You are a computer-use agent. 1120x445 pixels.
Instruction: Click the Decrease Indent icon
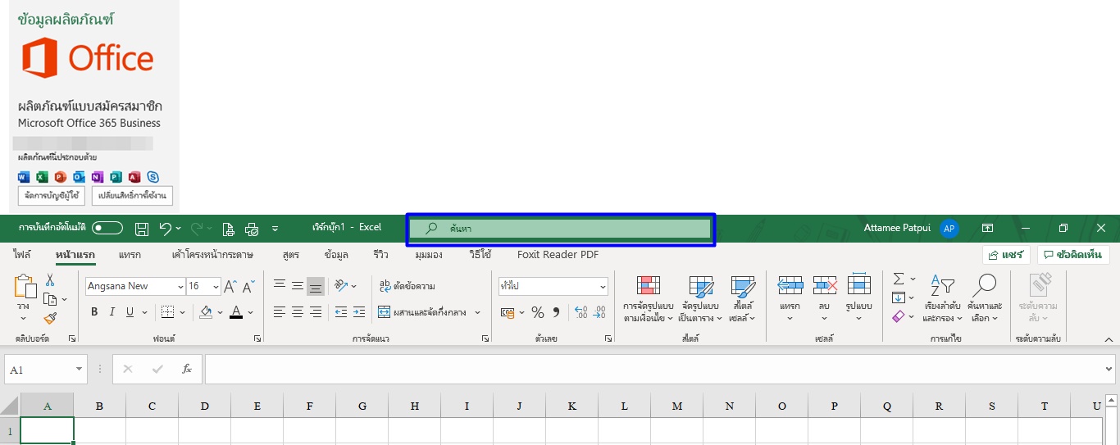click(x=340, y=312)
